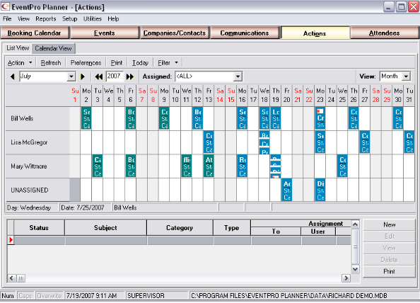Screen dimensions: 420x303
Task: Select Lisa McGregor action on Monday 23
Action: tap(320, 142)
